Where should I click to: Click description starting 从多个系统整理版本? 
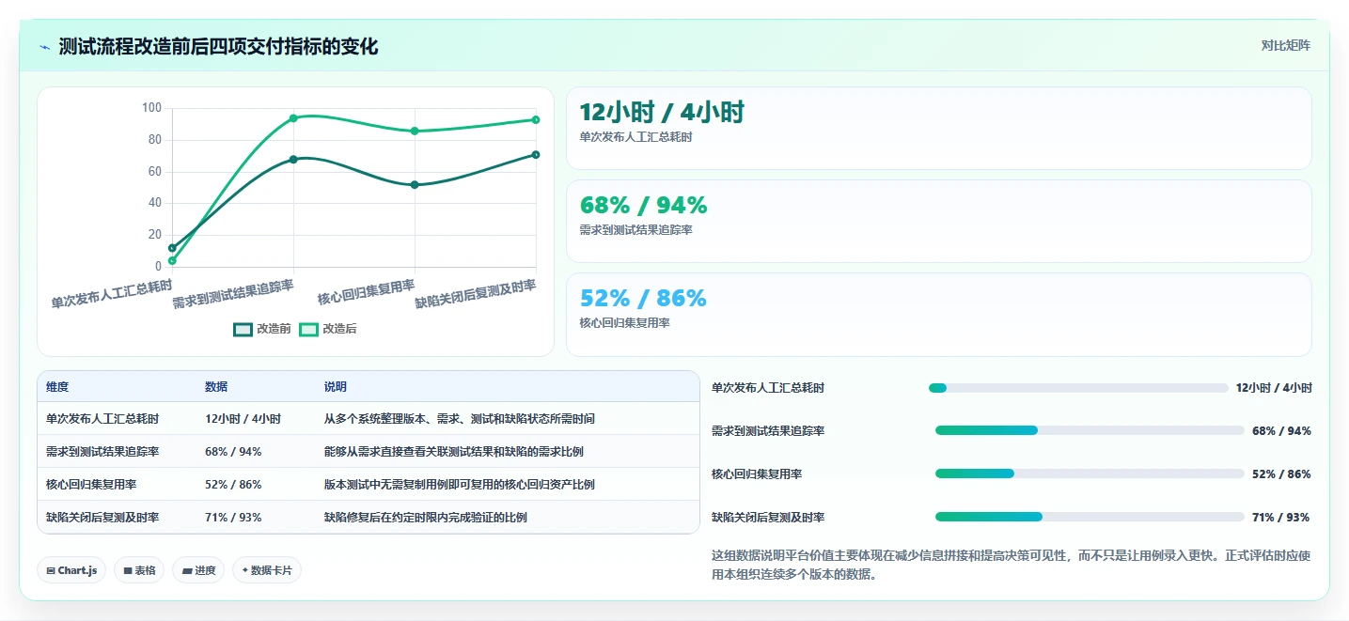pos(460,419)
